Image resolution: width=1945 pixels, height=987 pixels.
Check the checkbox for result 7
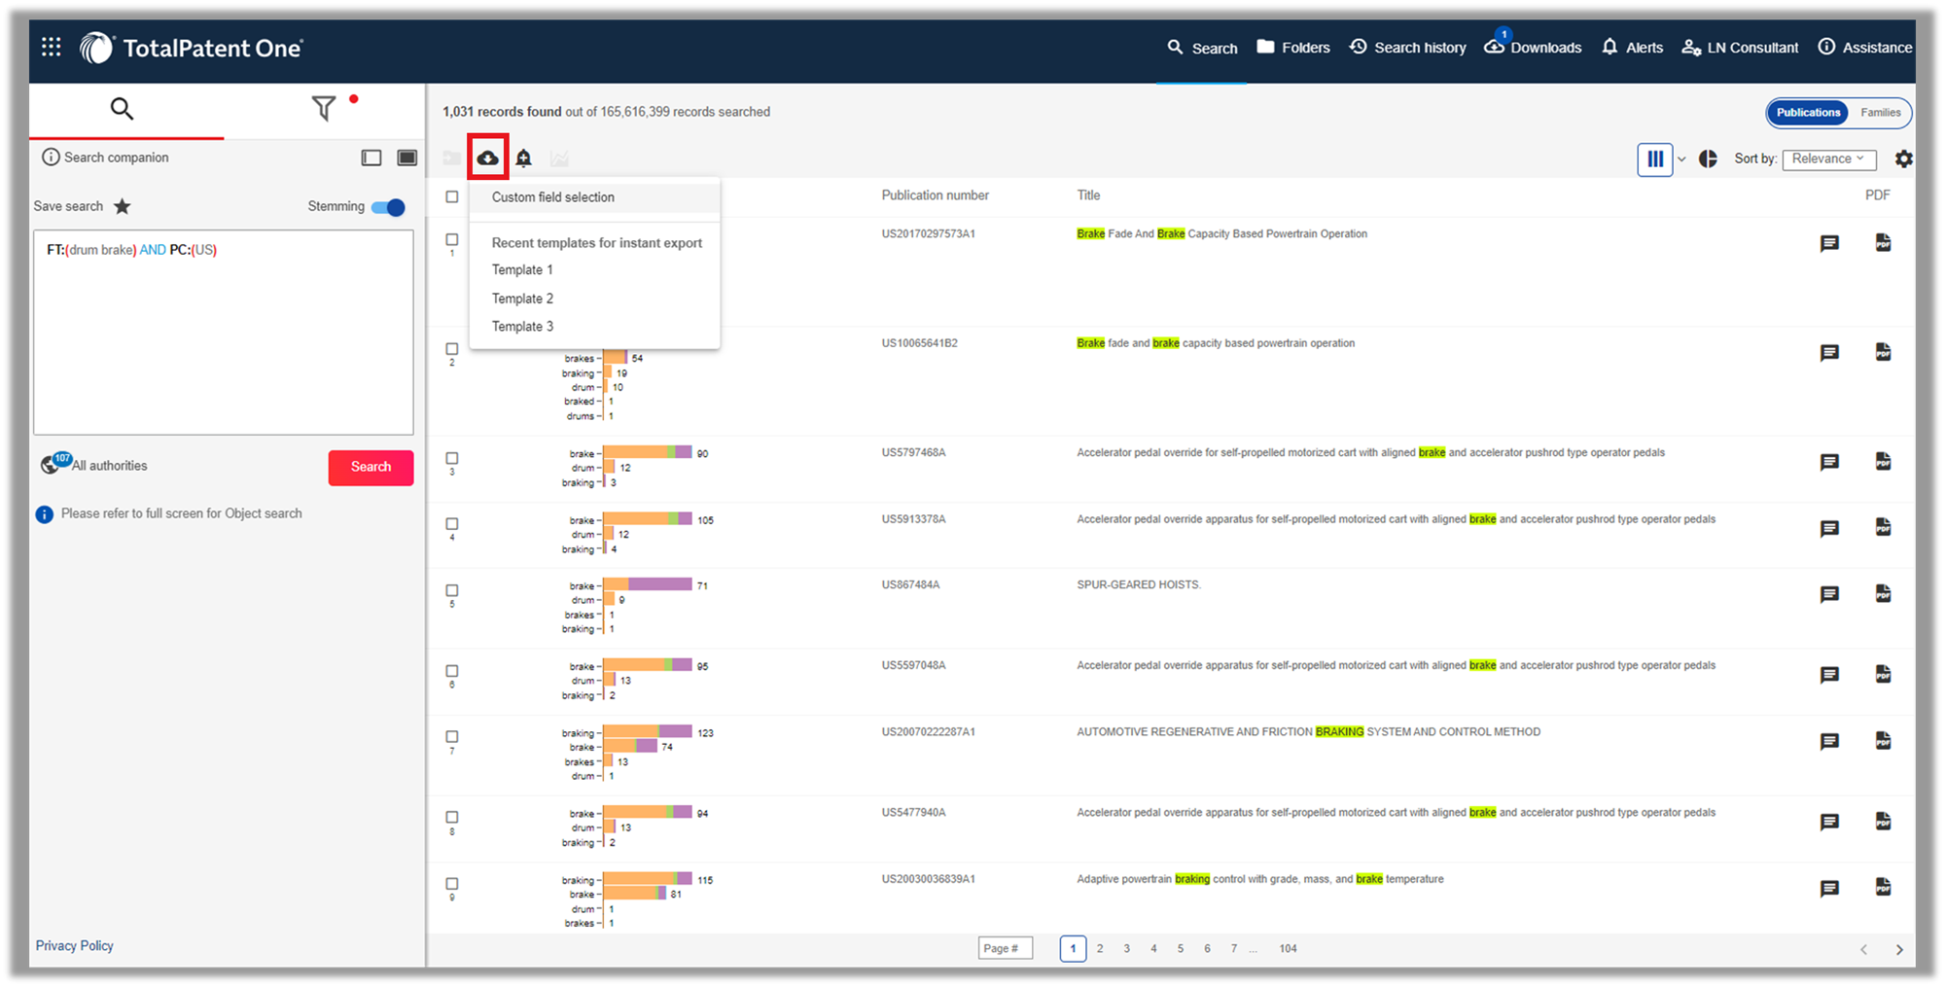(452, 737)
